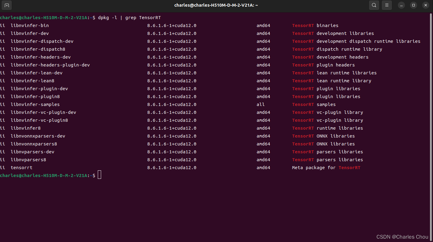Click the 'dpkg -l | grep TensorRT' command

(x=129, y=18)
